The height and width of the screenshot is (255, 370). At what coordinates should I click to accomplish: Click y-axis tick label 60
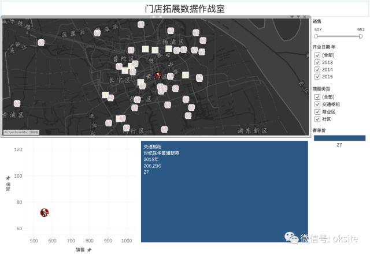click(19, 228)
